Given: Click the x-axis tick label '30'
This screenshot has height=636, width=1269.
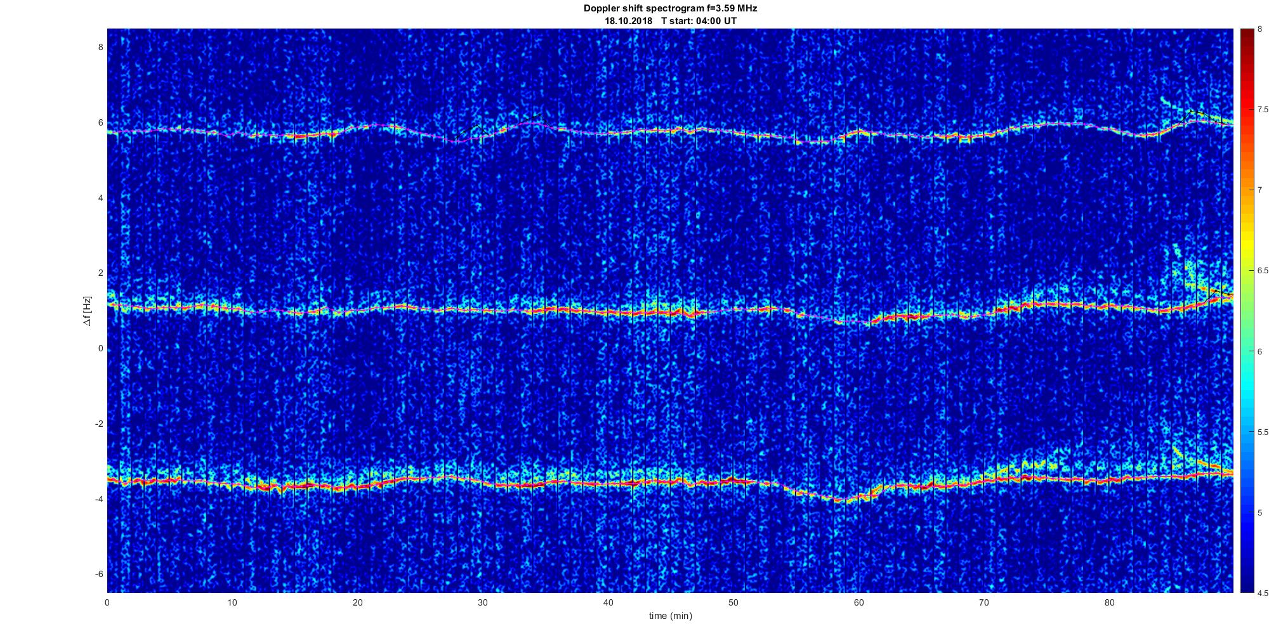Looking at the screenshot, I should pyautogui.click(x=483, y=602).
